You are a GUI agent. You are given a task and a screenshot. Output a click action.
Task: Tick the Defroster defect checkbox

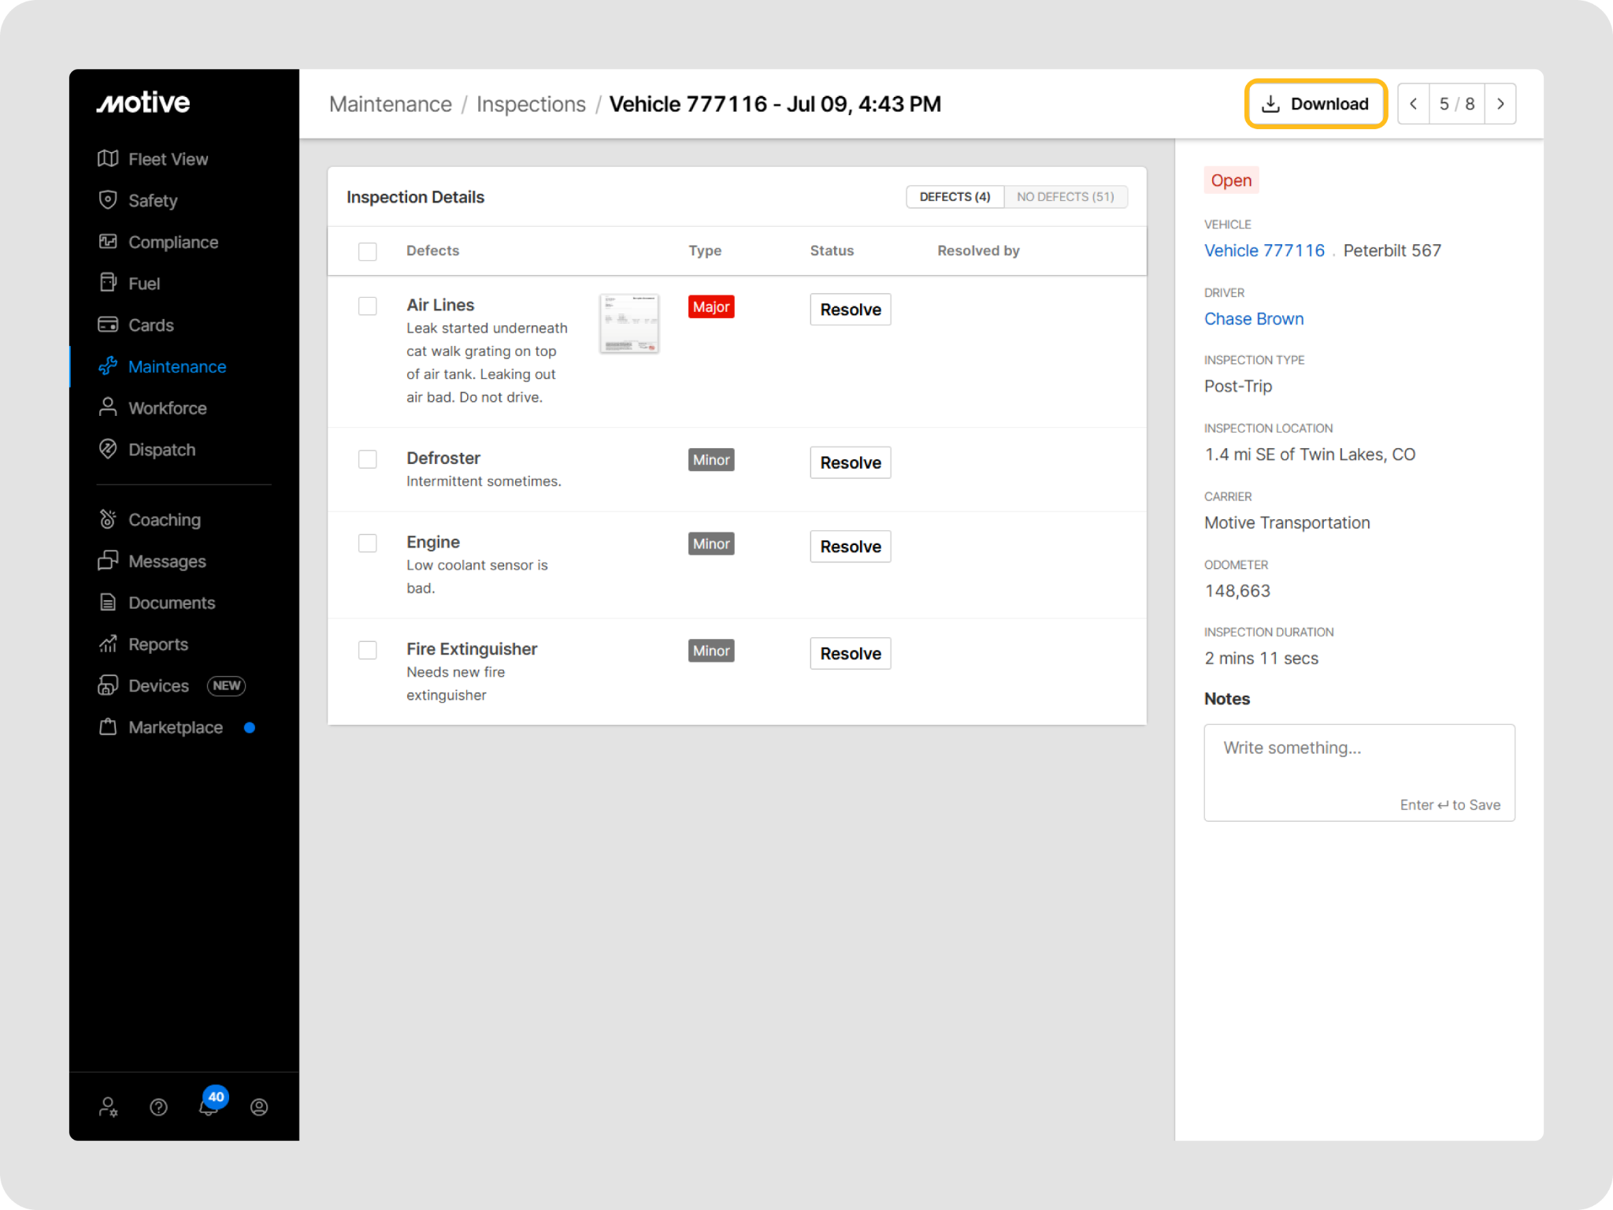click(368, 459)
